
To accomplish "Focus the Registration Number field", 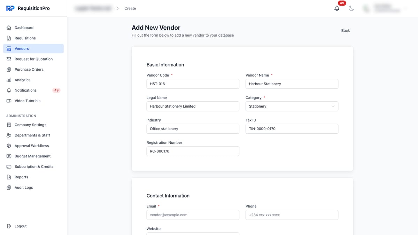I will pyautogui.click(x=193, y=151).
